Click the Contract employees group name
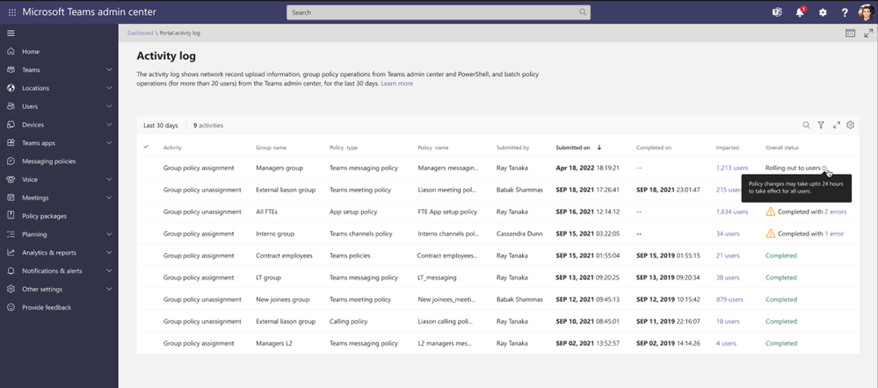878x388 pixels. click(284, 255)
